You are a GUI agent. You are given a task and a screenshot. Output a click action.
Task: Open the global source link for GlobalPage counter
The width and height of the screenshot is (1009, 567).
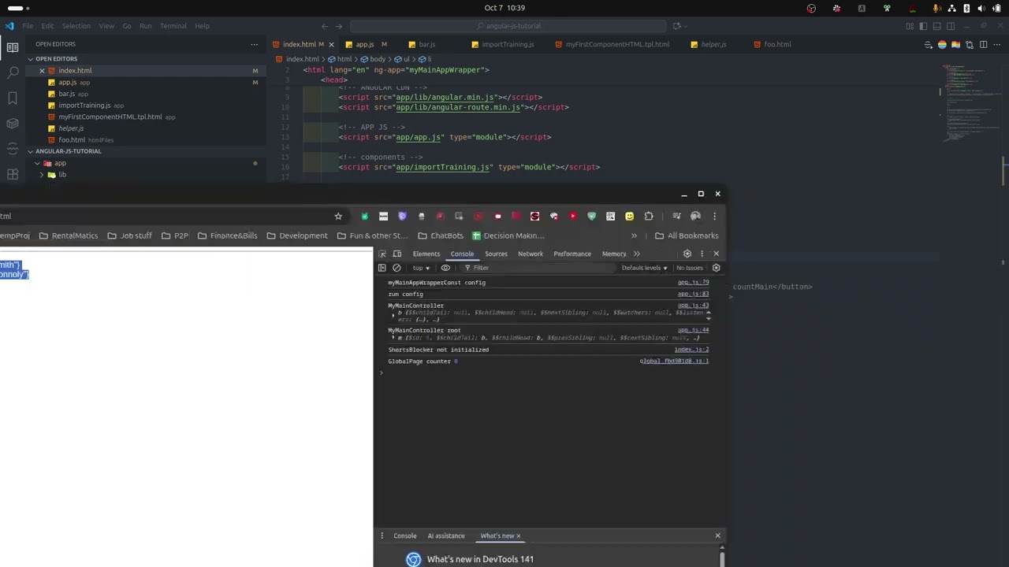[674, 361]
